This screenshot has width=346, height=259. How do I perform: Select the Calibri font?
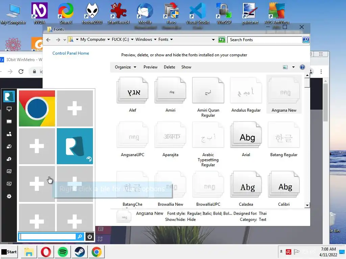(x=284, y=189)
